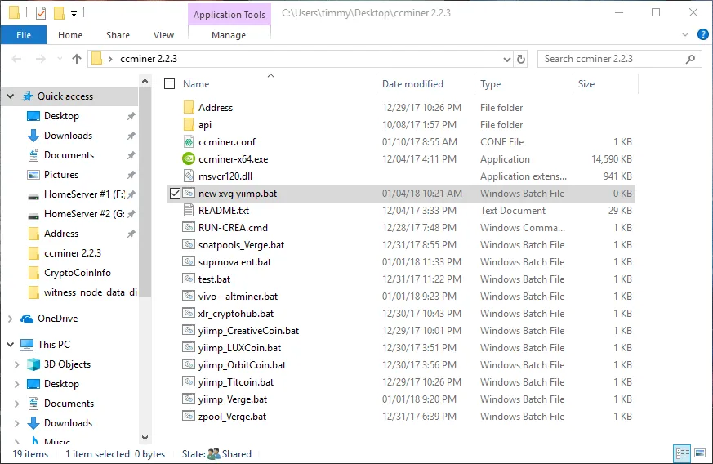Expand Desktop under This PC
713x464 pixels.
point(17,384)
